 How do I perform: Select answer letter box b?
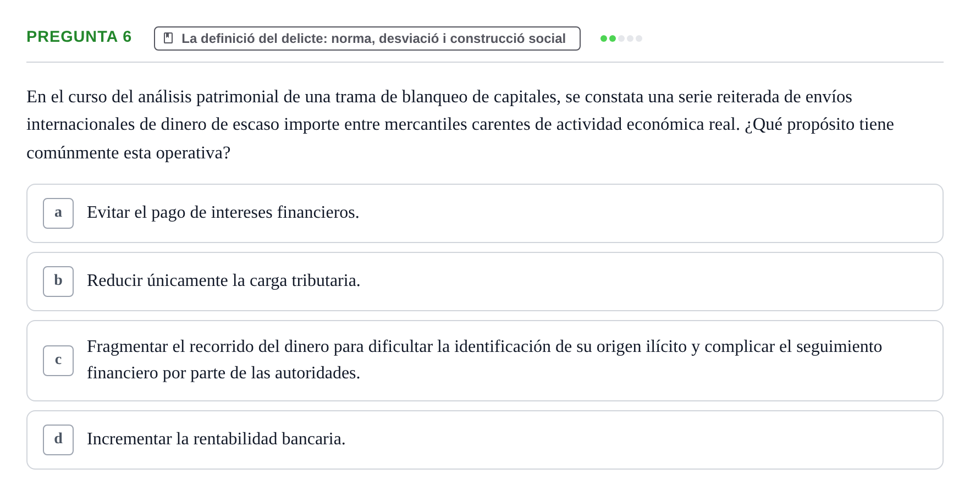58,282
